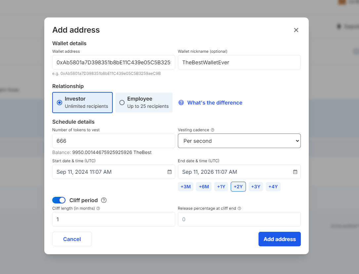
Task: Click the Number of tokens to vest field
Action: pyautogui.click(x=113, y=141)
